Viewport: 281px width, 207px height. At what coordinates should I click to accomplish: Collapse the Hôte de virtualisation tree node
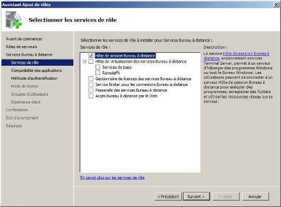tap(84, 62)
